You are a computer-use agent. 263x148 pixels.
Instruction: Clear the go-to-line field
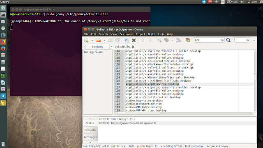pyautogui.click(x=247, y=40)
